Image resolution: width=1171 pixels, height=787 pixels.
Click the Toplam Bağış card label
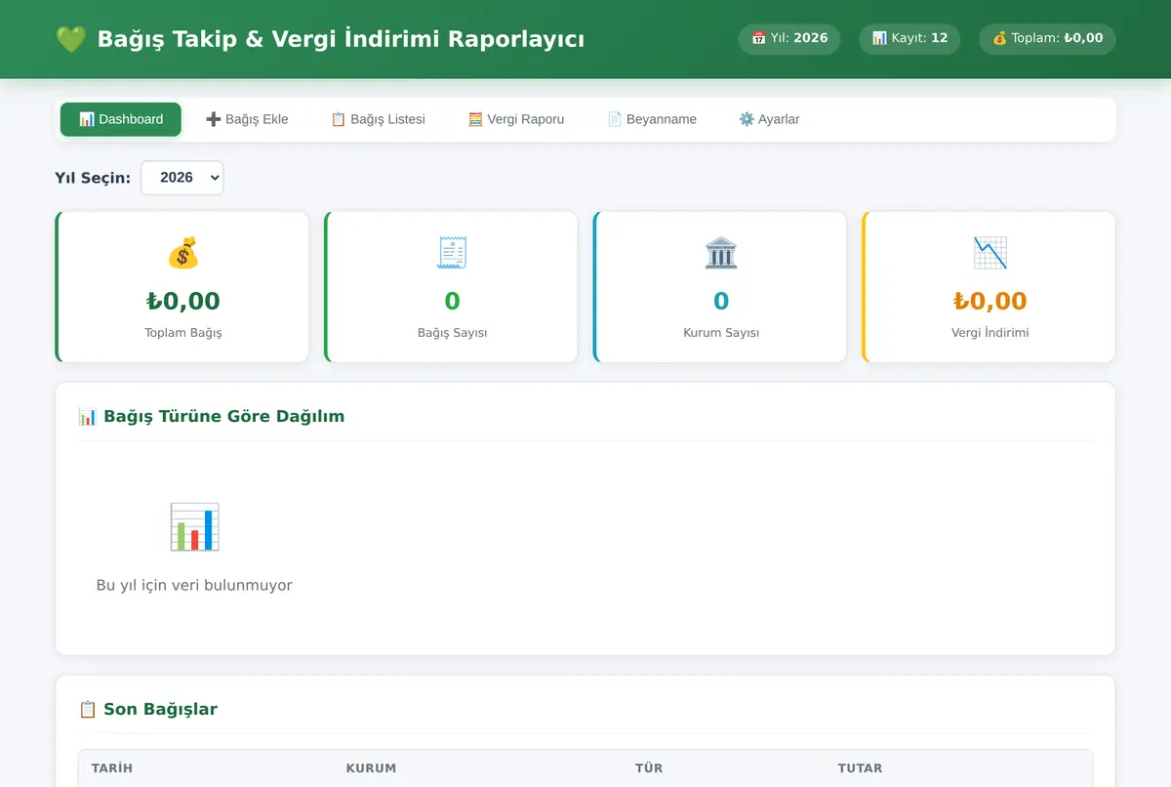pos(183,333)
